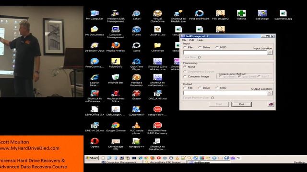Open My Computer desktop icon
Screen dimensions: 307x172
click(x=94, y=15)
